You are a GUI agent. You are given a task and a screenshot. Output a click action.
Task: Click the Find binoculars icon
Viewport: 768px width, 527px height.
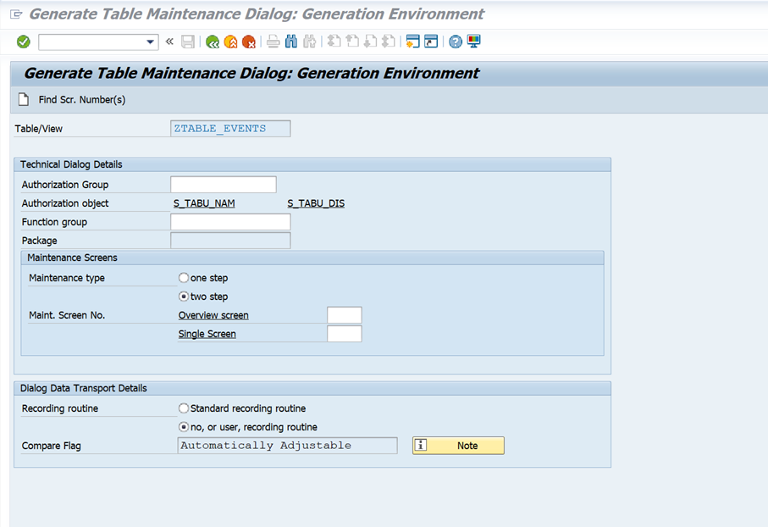291,42
